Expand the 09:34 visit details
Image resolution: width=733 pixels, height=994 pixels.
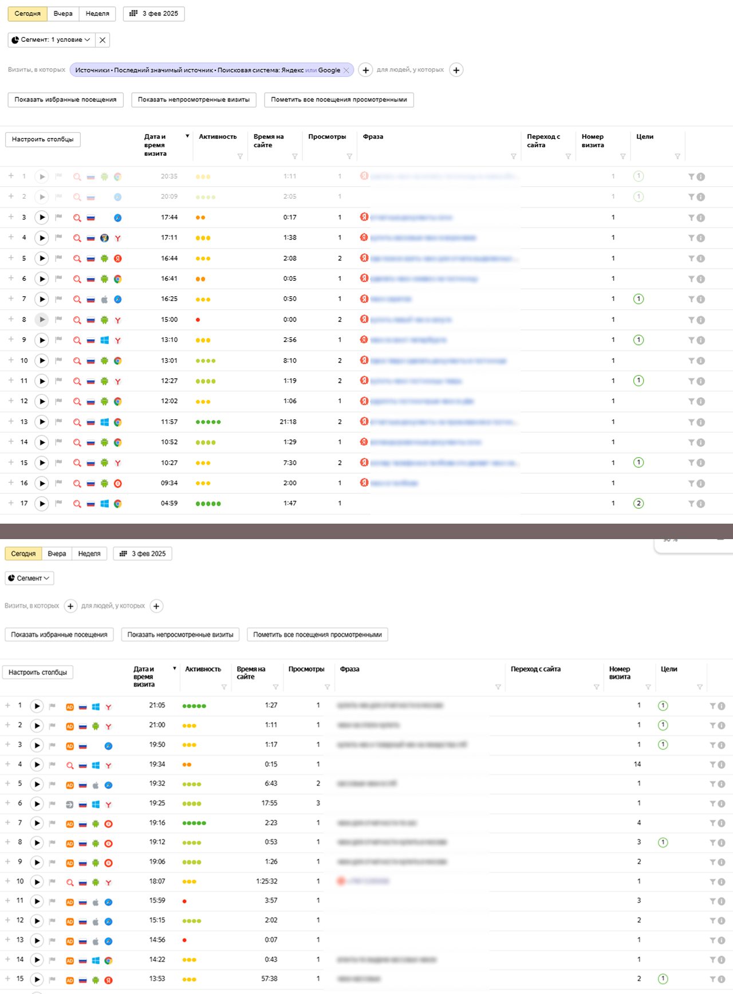tap(11, 483)
